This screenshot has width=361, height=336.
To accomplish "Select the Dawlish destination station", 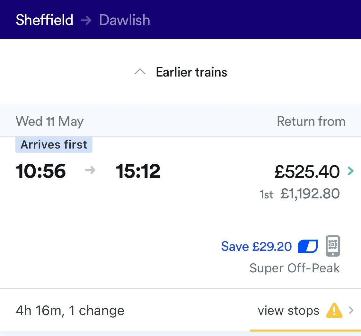I will pos(124,20).
